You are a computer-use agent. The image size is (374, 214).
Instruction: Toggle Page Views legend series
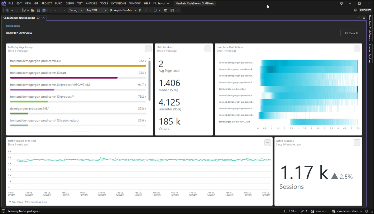pyautogui.click(x=16, y=202)
